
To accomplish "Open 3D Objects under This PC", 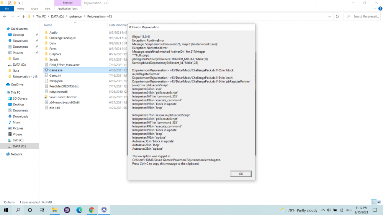I will click(x=20, y=99).
